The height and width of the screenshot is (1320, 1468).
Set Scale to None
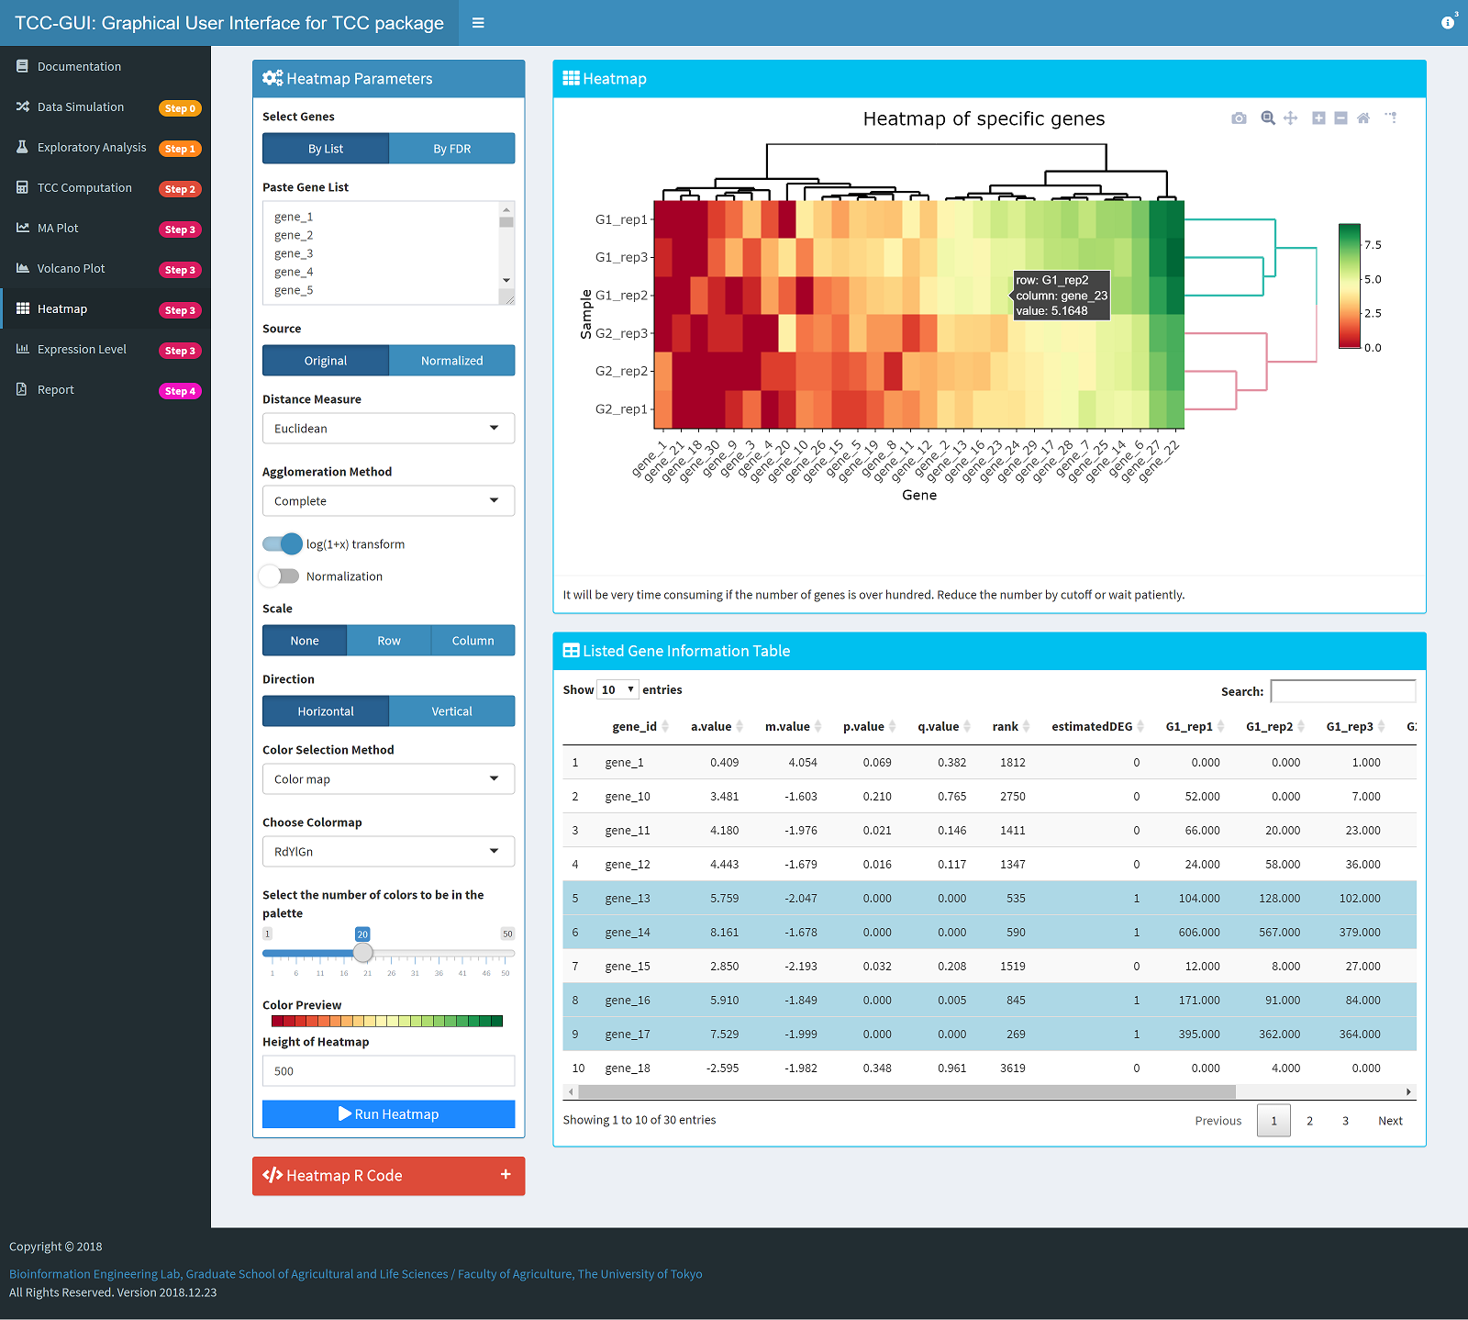pos(305,641)
